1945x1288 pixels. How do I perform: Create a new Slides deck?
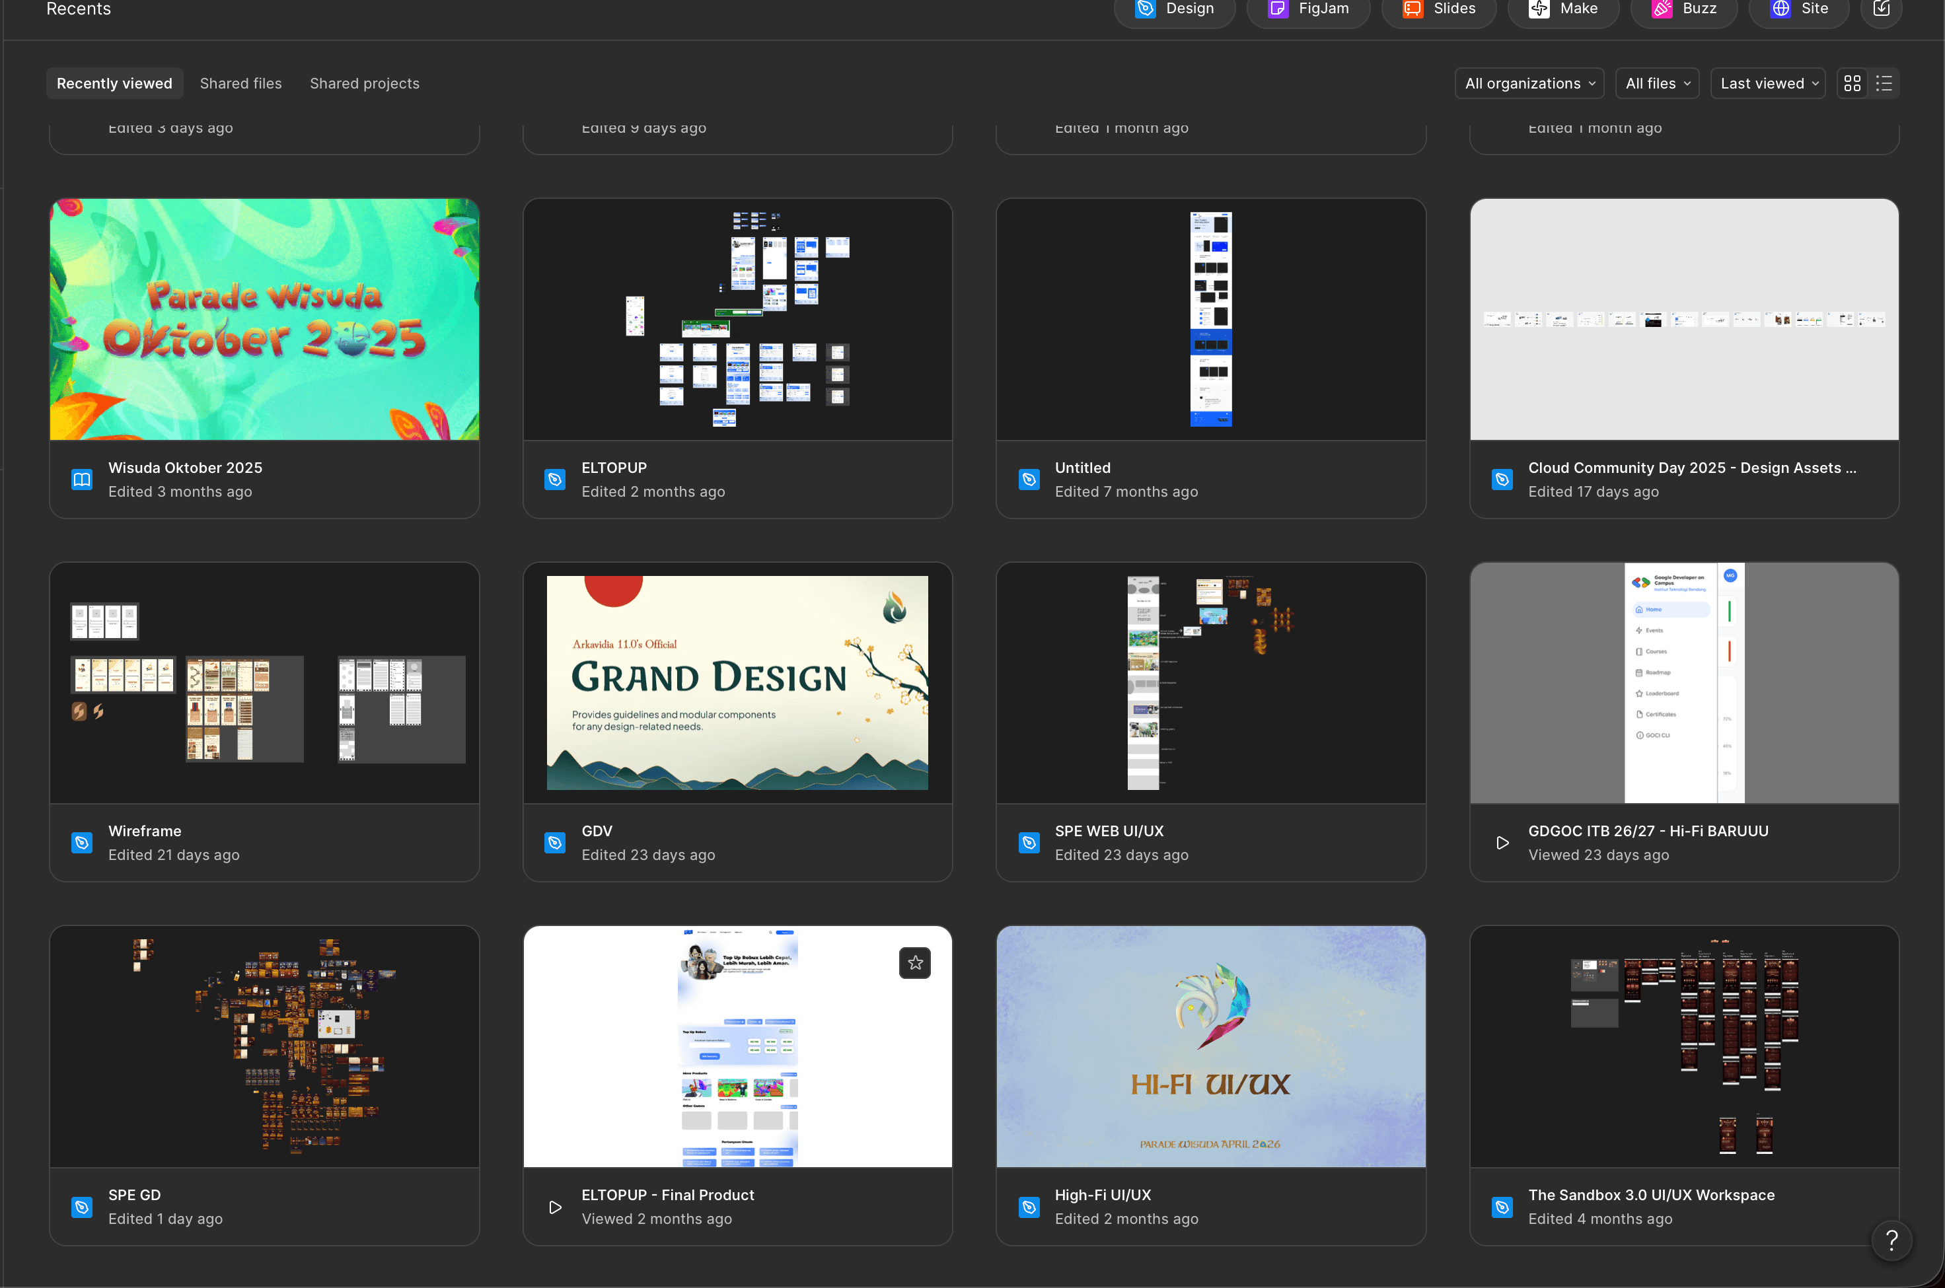click(x=1438, y=9)
